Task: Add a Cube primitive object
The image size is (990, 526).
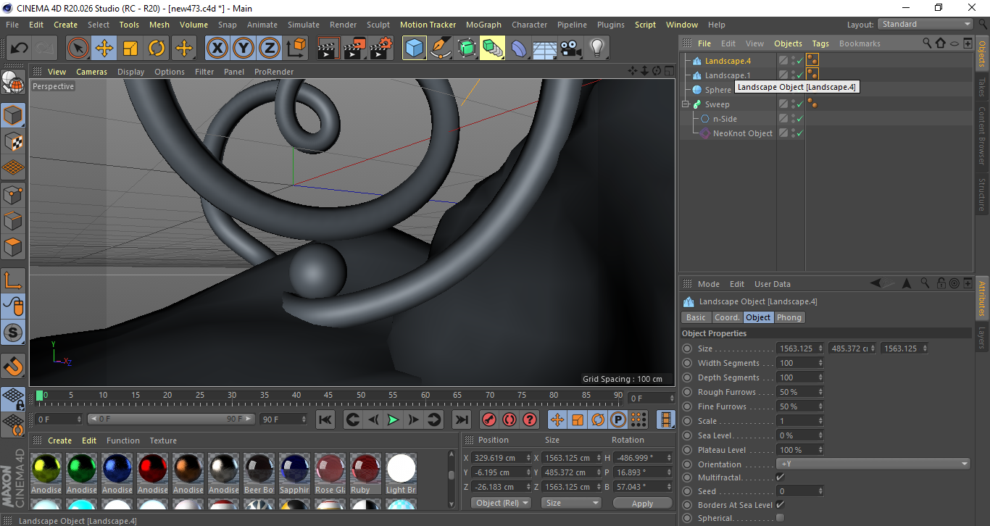Action: point(415,49)
